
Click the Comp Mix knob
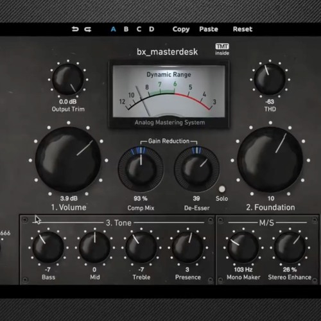point(141,169)
